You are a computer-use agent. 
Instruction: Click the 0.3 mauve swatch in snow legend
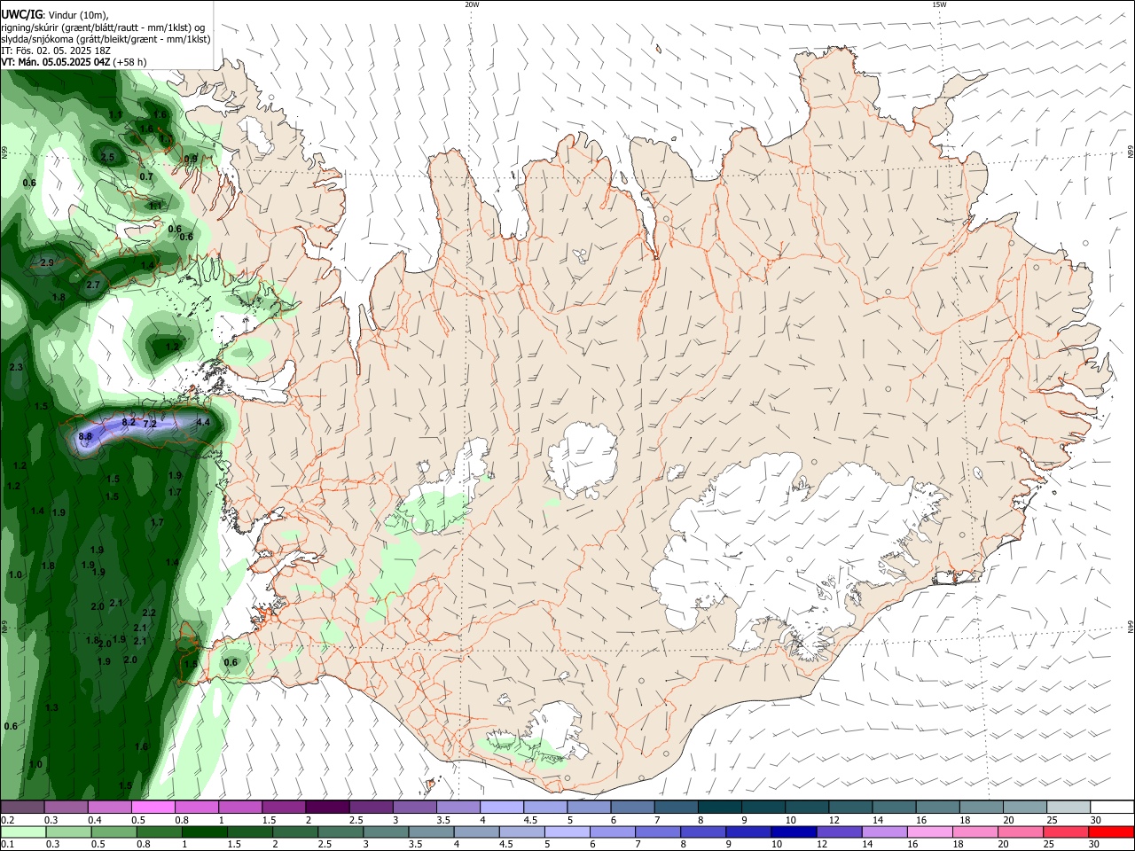(66, 807)
